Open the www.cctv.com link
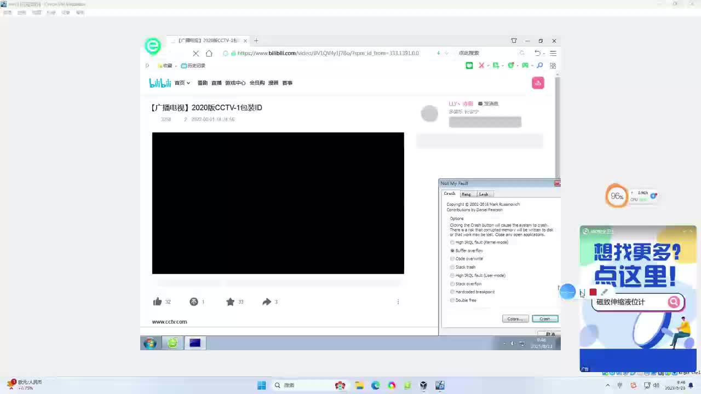The width and height of the screenshot is (701, 394). click(169, 322)
